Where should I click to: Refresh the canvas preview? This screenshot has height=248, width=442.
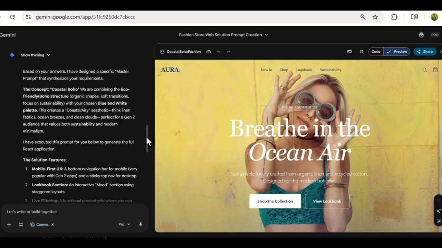pos(361,52)
